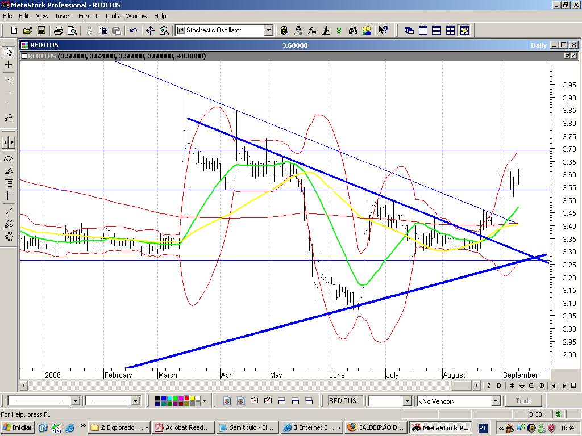The image size is (582, 436).
Task: Click the Iniciar start button
Action: (18, 427)
